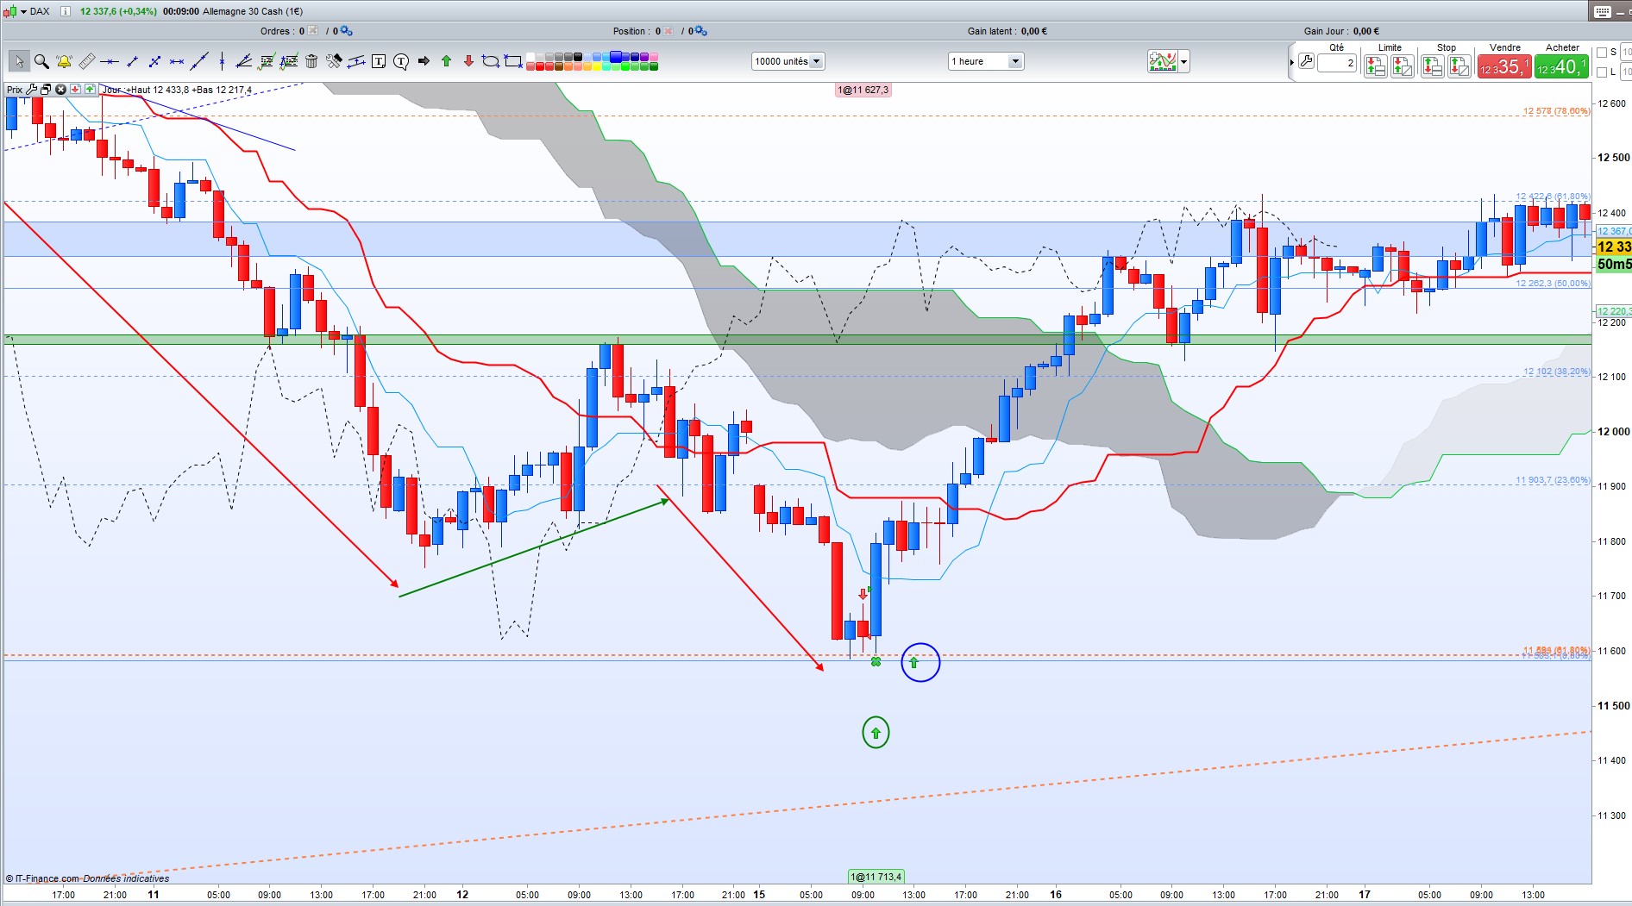Pick the ruler measurement tool
The height and width of the screenshot is (906, 1632).
point(86,61)
